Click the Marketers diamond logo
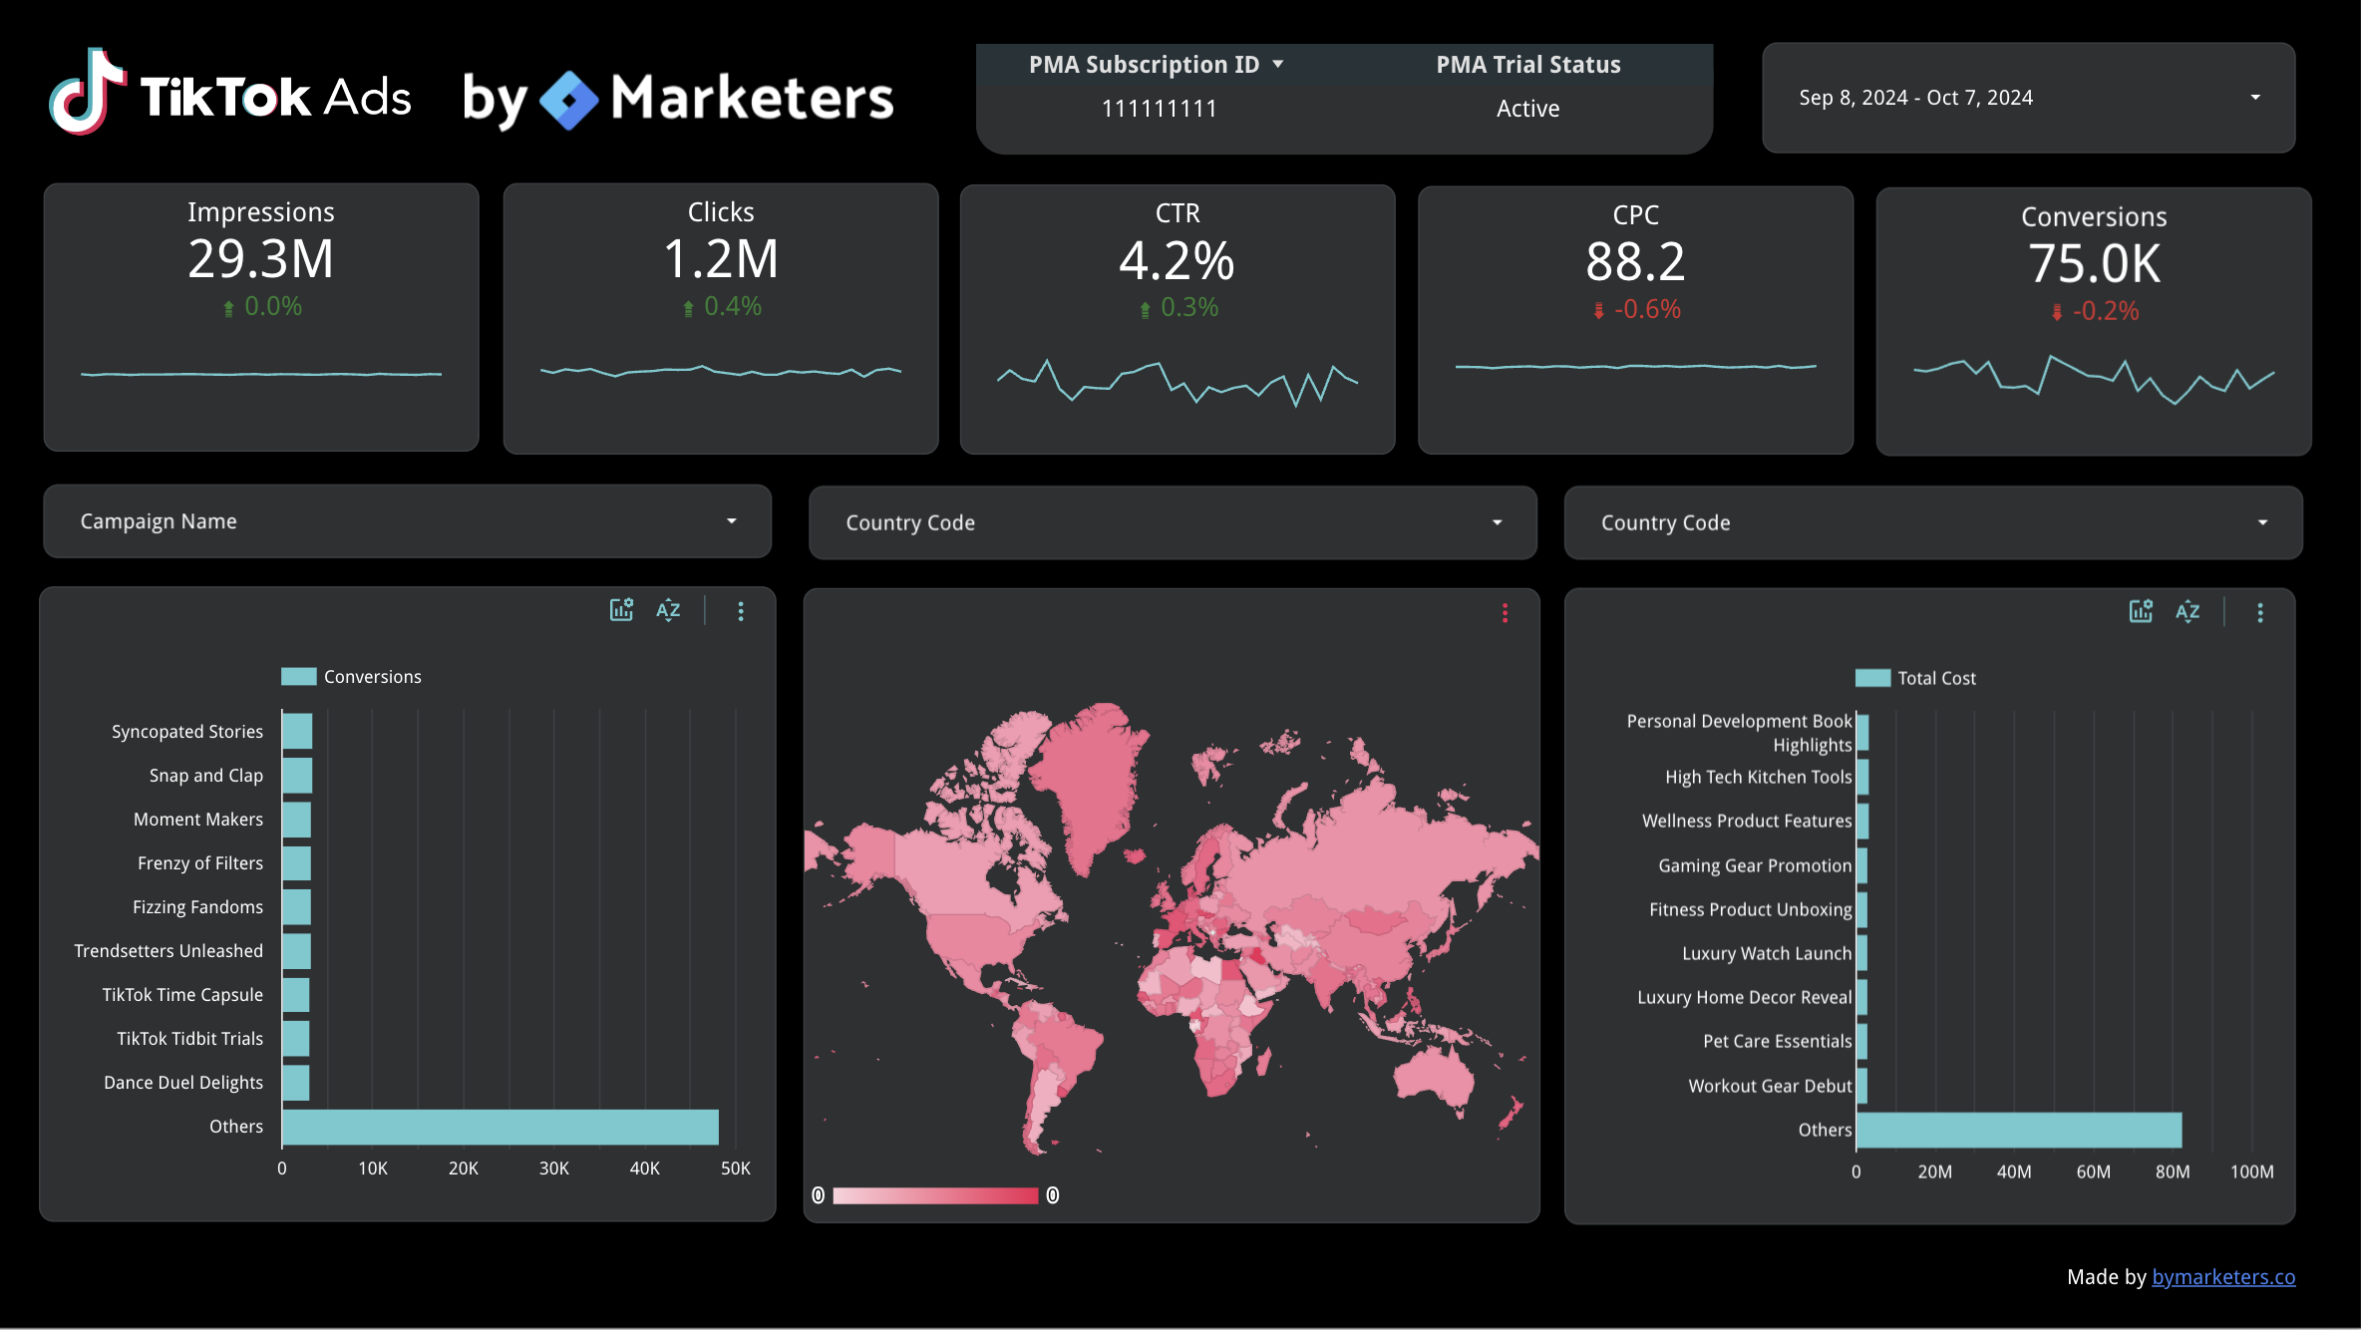Image resolution: width=2361 pixels, height=1330 pixels. tap(568, 99)
